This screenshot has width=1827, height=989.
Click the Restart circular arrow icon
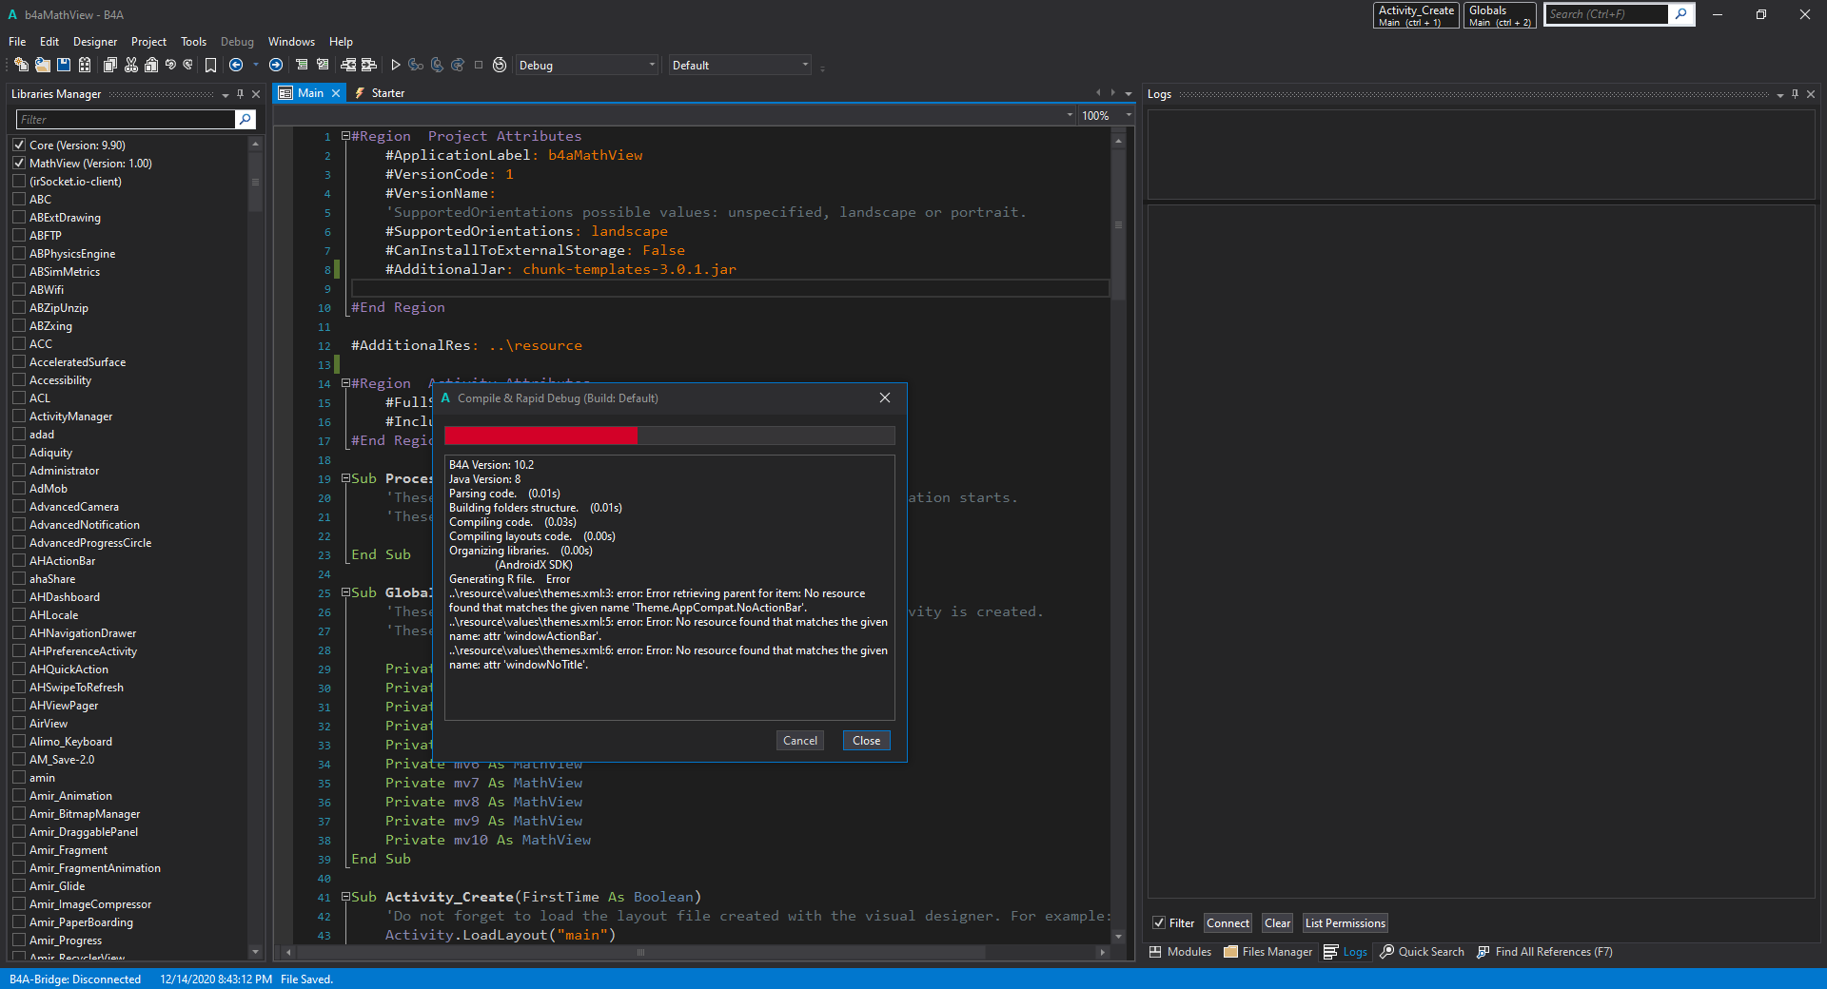[x=500, y=65]
